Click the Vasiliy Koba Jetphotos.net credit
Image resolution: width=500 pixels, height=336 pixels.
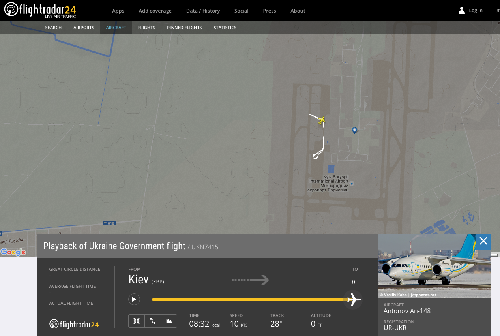click(x=408, y=295)
